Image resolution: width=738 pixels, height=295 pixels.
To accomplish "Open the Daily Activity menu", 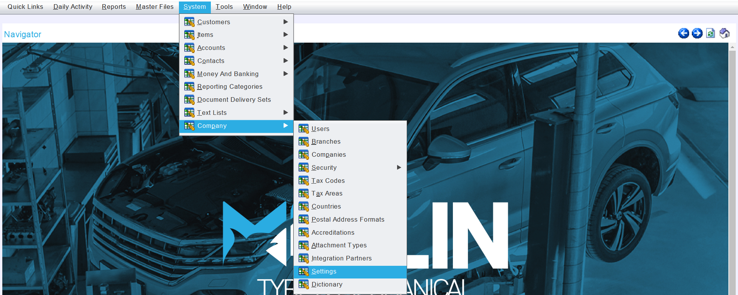I will click(x=73, y=7).
